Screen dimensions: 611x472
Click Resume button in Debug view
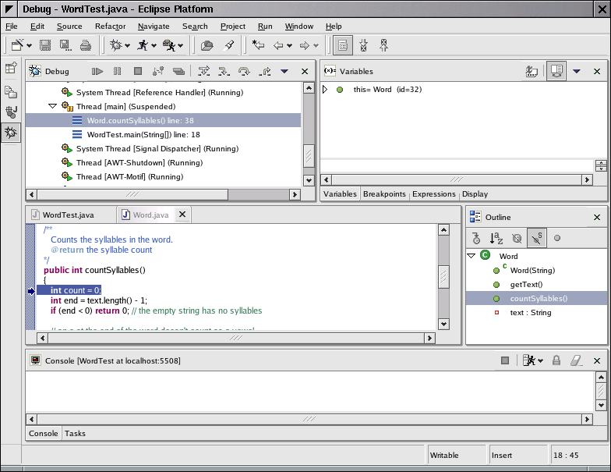(x=97, y=71)
